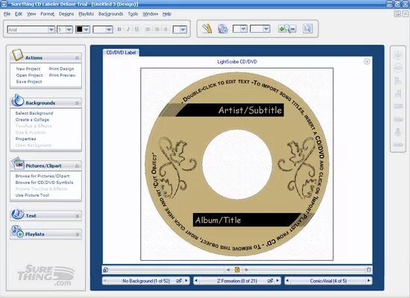This screenshot has height=298, width=410.
Task: Open the Tools menu
Action: [x=133, y=14]
